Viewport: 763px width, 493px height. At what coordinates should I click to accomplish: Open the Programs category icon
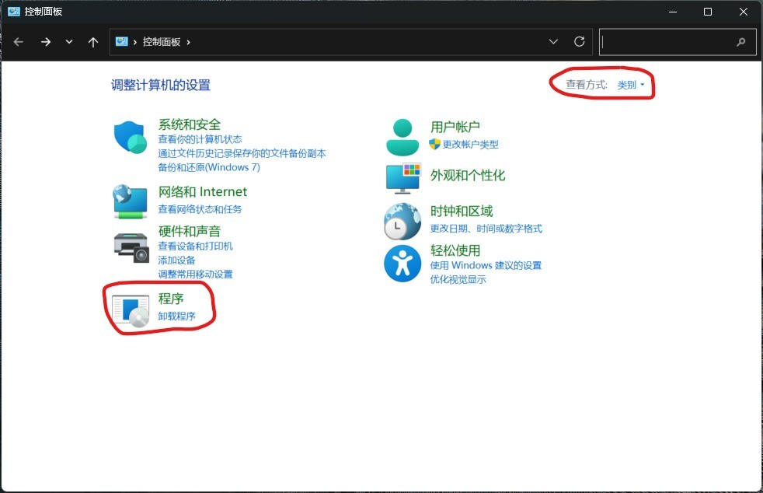point(130,309)
